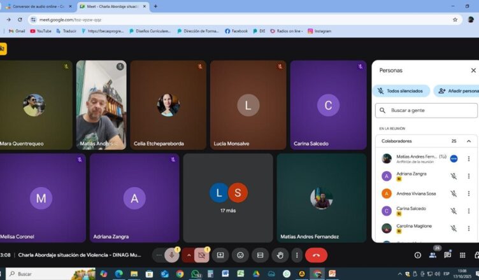Open meeting details info icon
This screenshot has height=280, width=479.
(x=418, y=255)
